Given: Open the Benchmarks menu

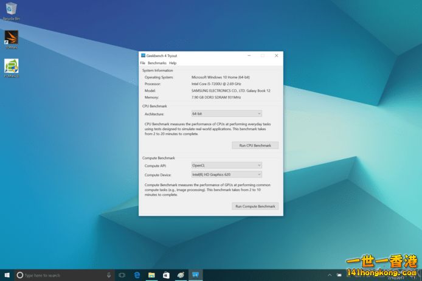Looking at the screenshot, I should coord(157,63).
